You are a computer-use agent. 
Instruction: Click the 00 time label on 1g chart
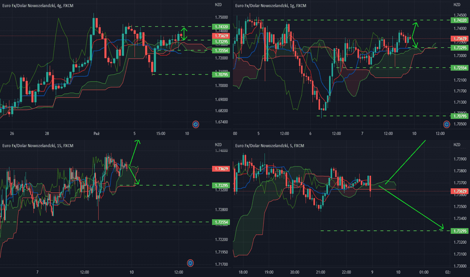pos(235,133)
